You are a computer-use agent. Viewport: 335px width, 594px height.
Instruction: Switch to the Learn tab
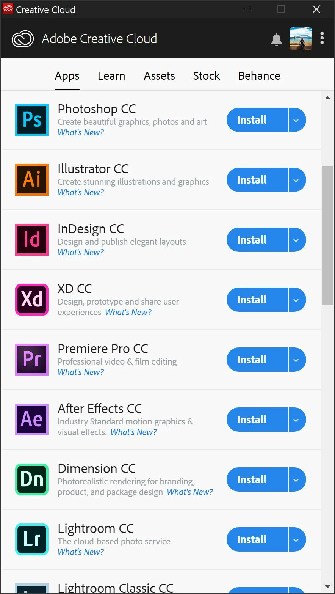point(111,76)
